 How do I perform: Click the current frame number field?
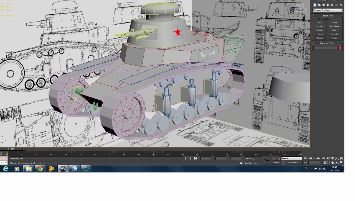point(314,163)
